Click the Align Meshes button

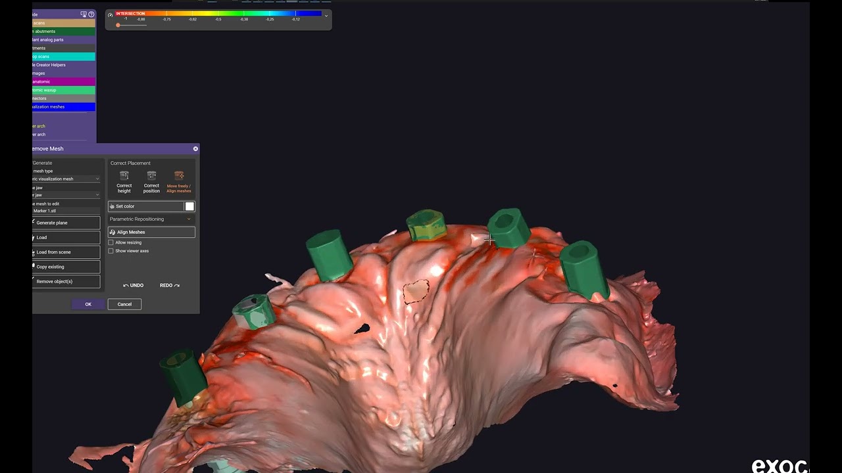[151, 232]
